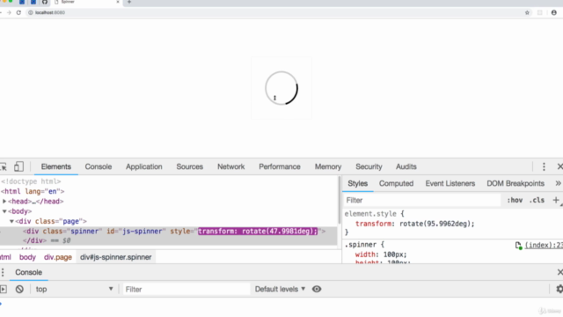Image resolution: width=563 pixels, height=317 pixels.
Task: Open the browser profile avatar icon
Action: (554, 12)
